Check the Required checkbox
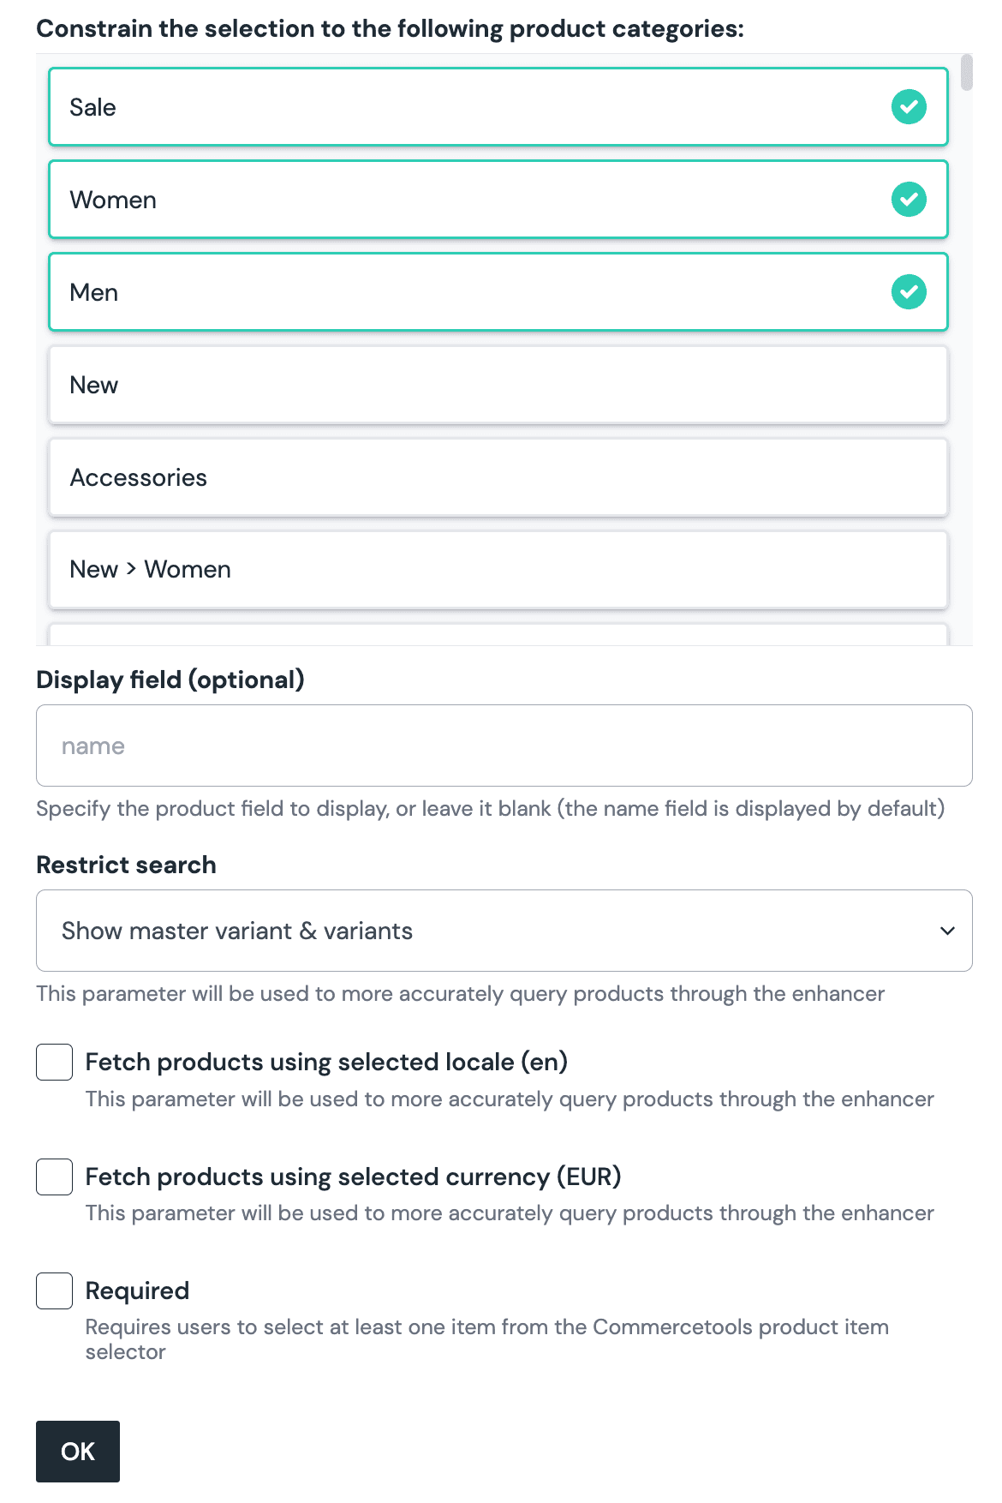The width and height of the screenshot is (1002, 1503). (55, 1290)
